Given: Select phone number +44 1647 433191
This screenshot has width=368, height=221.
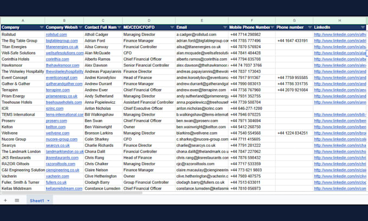Looking at the screenshot, I should pyautogui.click(x=294, y=41).
